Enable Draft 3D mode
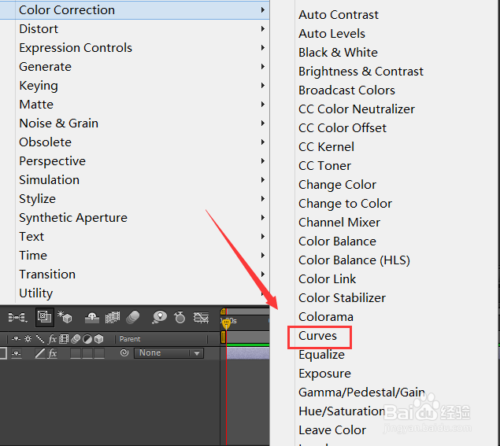The image size is (500, 446). tap(65, 317)
